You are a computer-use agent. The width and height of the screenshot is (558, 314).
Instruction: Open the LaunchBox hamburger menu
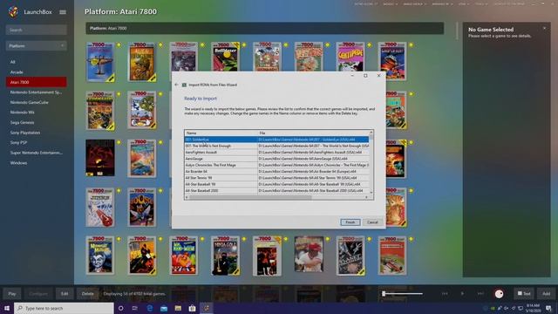click(63, 12)
